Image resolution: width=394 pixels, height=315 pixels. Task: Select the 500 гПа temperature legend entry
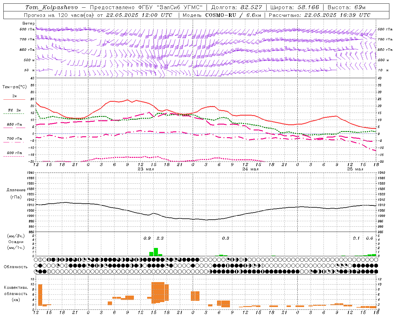(x=14, y=153)
